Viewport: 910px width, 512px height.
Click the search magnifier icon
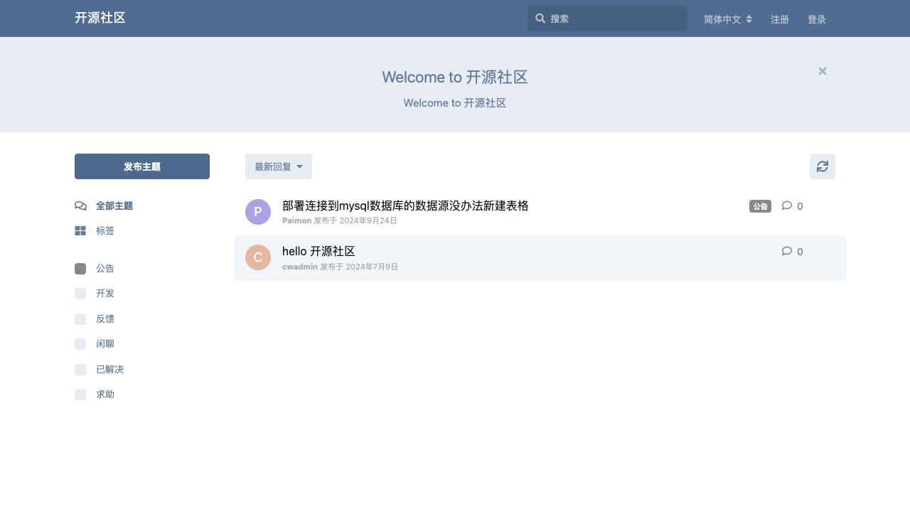(540, 18)
